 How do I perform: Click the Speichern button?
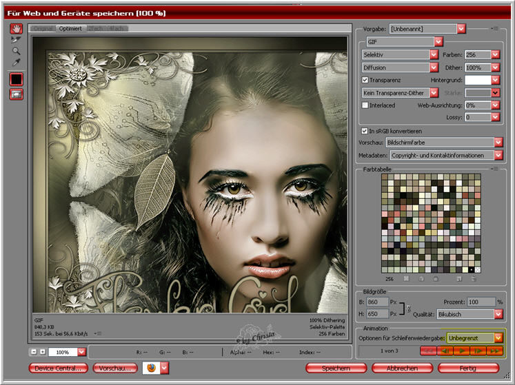coord(336,368)
